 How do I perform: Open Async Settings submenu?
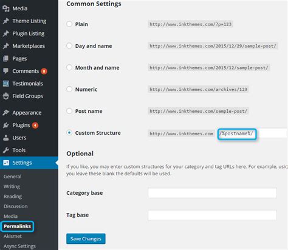(x=19, y=246)
